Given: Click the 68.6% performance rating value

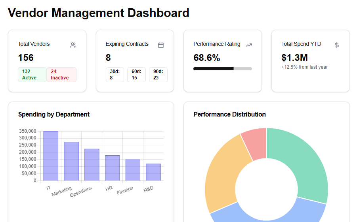Looking at the screenshot, I should 207,58.
